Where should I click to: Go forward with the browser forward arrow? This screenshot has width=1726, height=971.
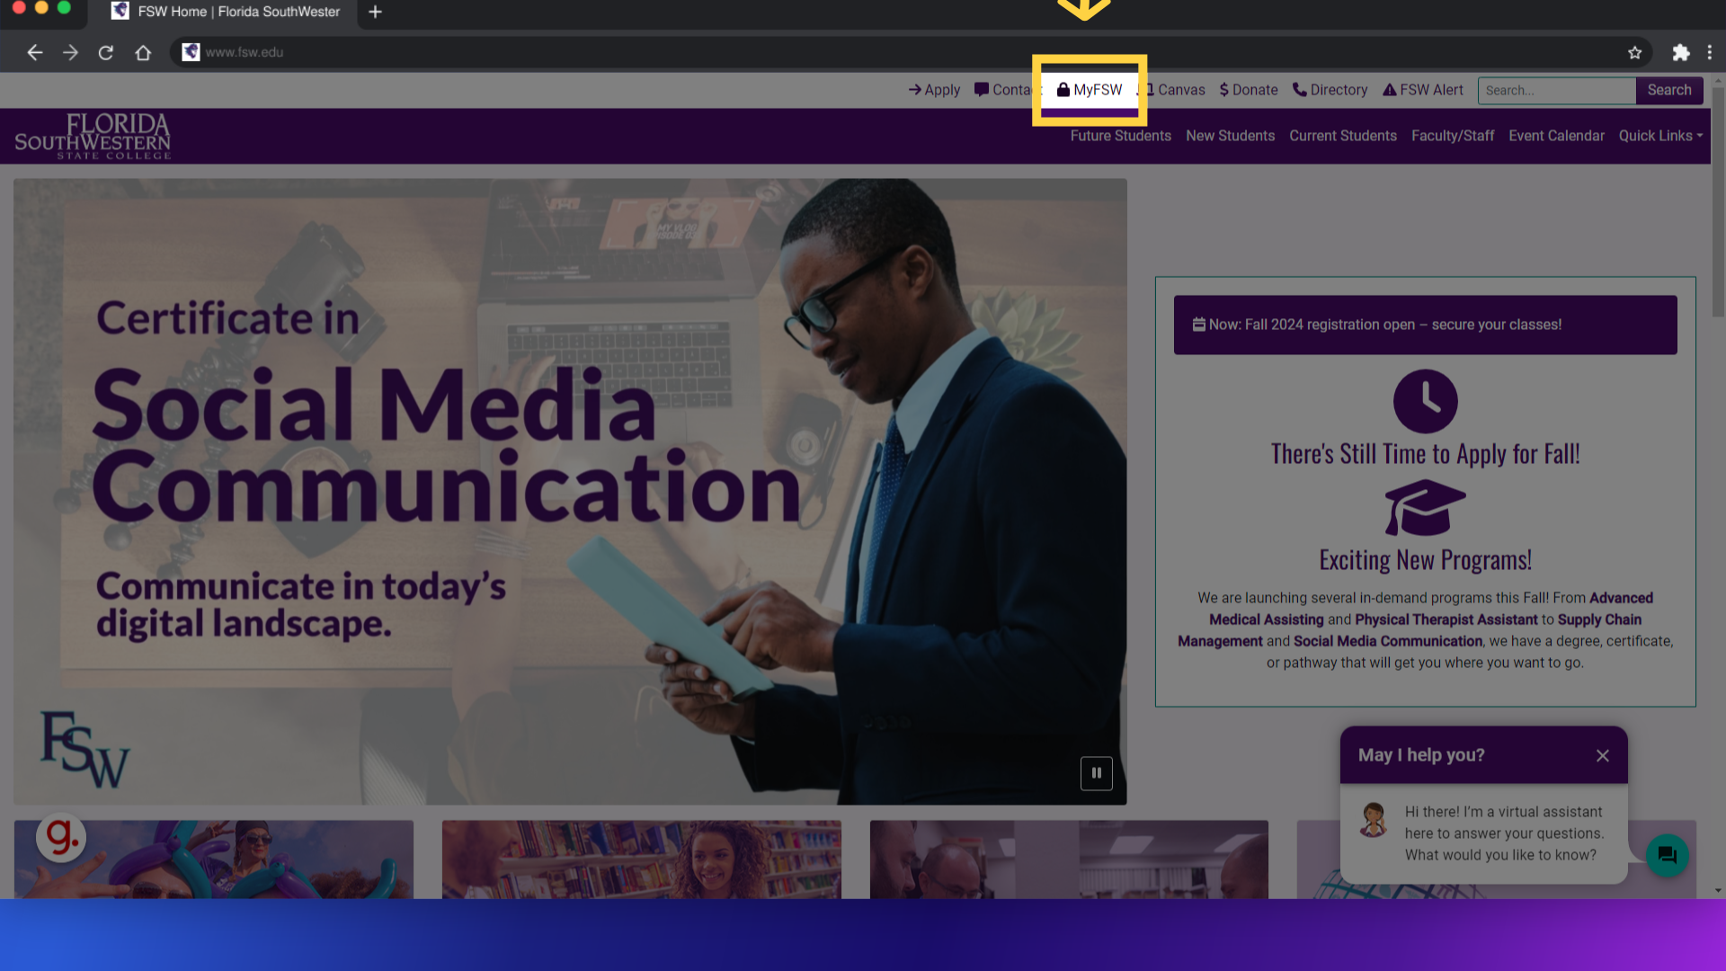click(70, 53)
